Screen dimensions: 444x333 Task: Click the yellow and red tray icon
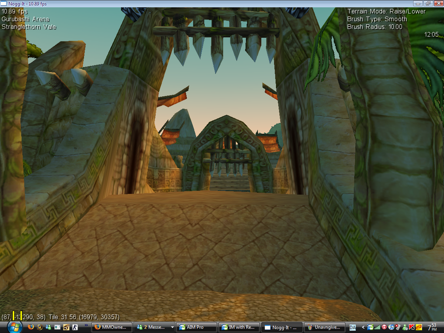click(x=419, y=327)
